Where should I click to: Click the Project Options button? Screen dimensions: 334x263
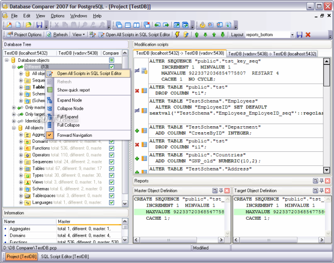[x=24, y=35]
